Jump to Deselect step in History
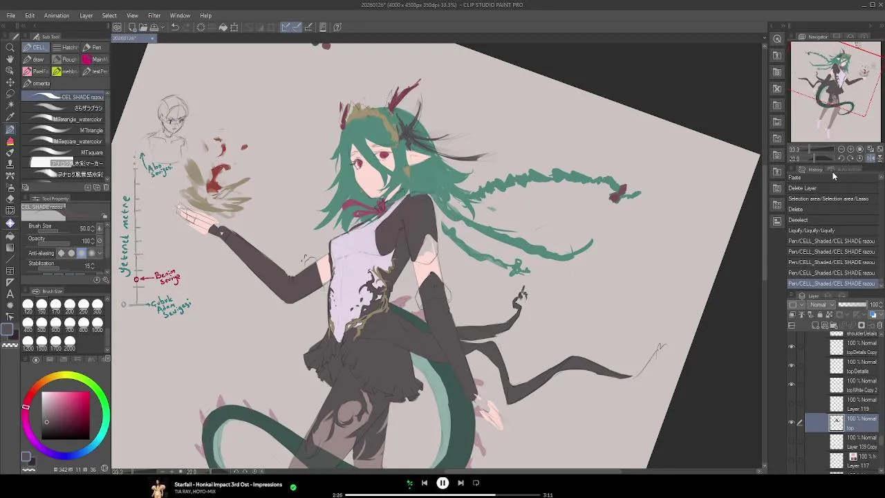885x498 pixels. pos(832,220)
